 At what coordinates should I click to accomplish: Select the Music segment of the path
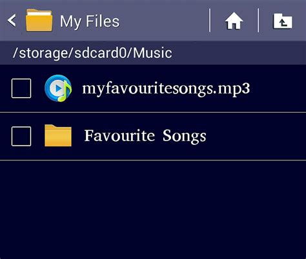152,53
